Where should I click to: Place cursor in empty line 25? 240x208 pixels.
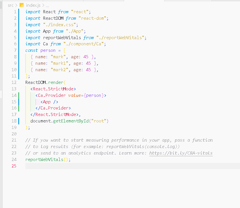click(x=133, y=166)
